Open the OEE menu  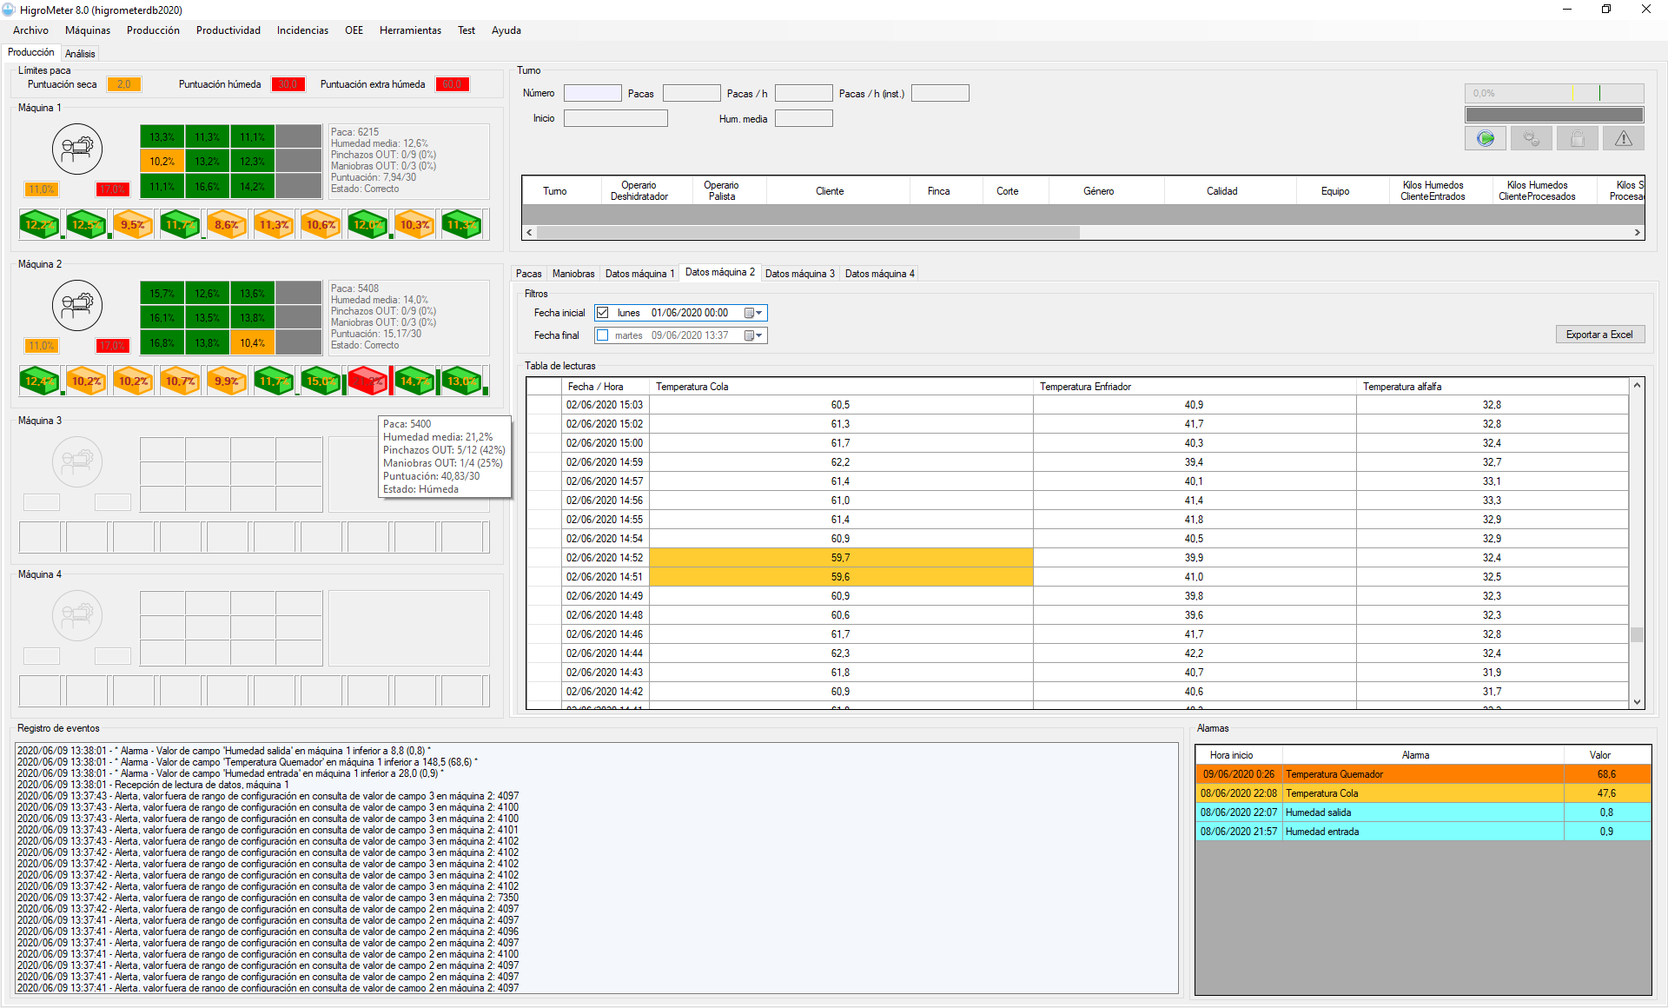coord(354,30)
